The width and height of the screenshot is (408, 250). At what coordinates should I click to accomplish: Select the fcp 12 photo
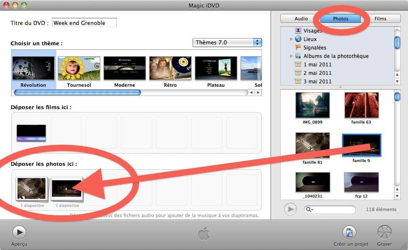[361, 182]
